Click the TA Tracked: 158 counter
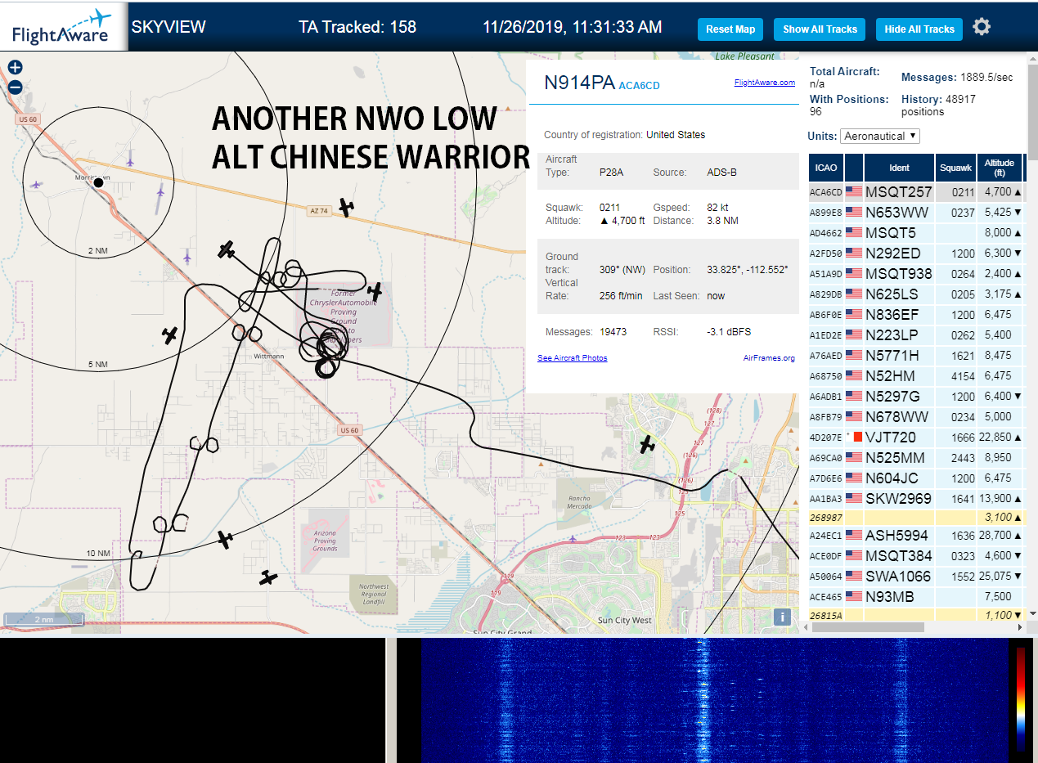The height and width of the screenshot is (763, 1038). pos(357,27)
